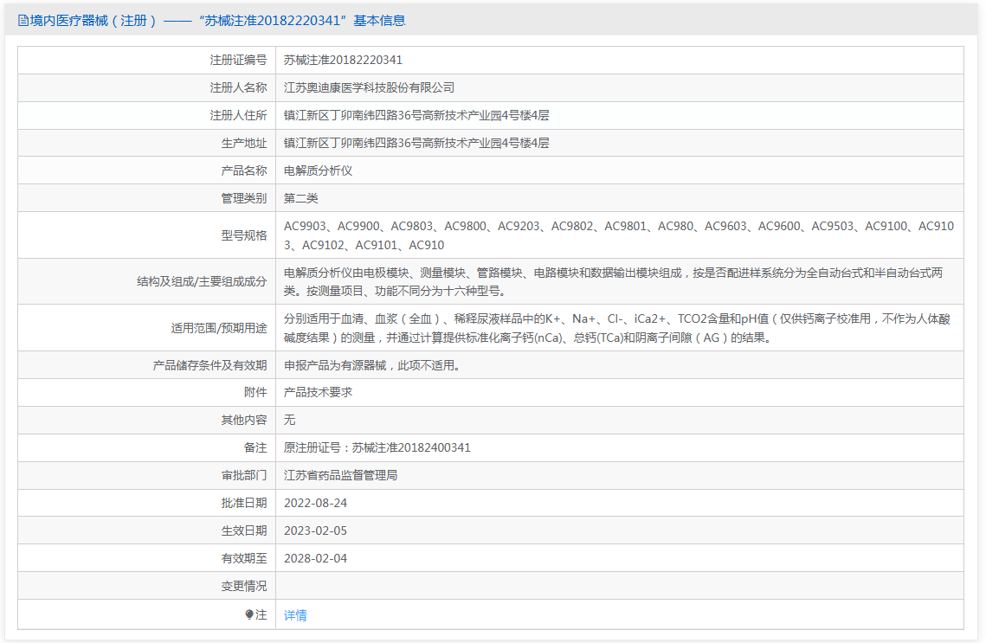986x643 pixels.
Task: Click the 适用范围/预期用途 label
Action: point(219,328)
